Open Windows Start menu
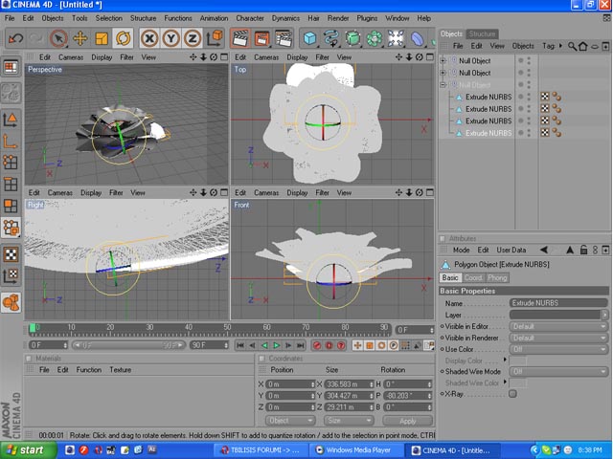This screenshot has width=613, height=459. pyautogui.click(x=28, y=450)
